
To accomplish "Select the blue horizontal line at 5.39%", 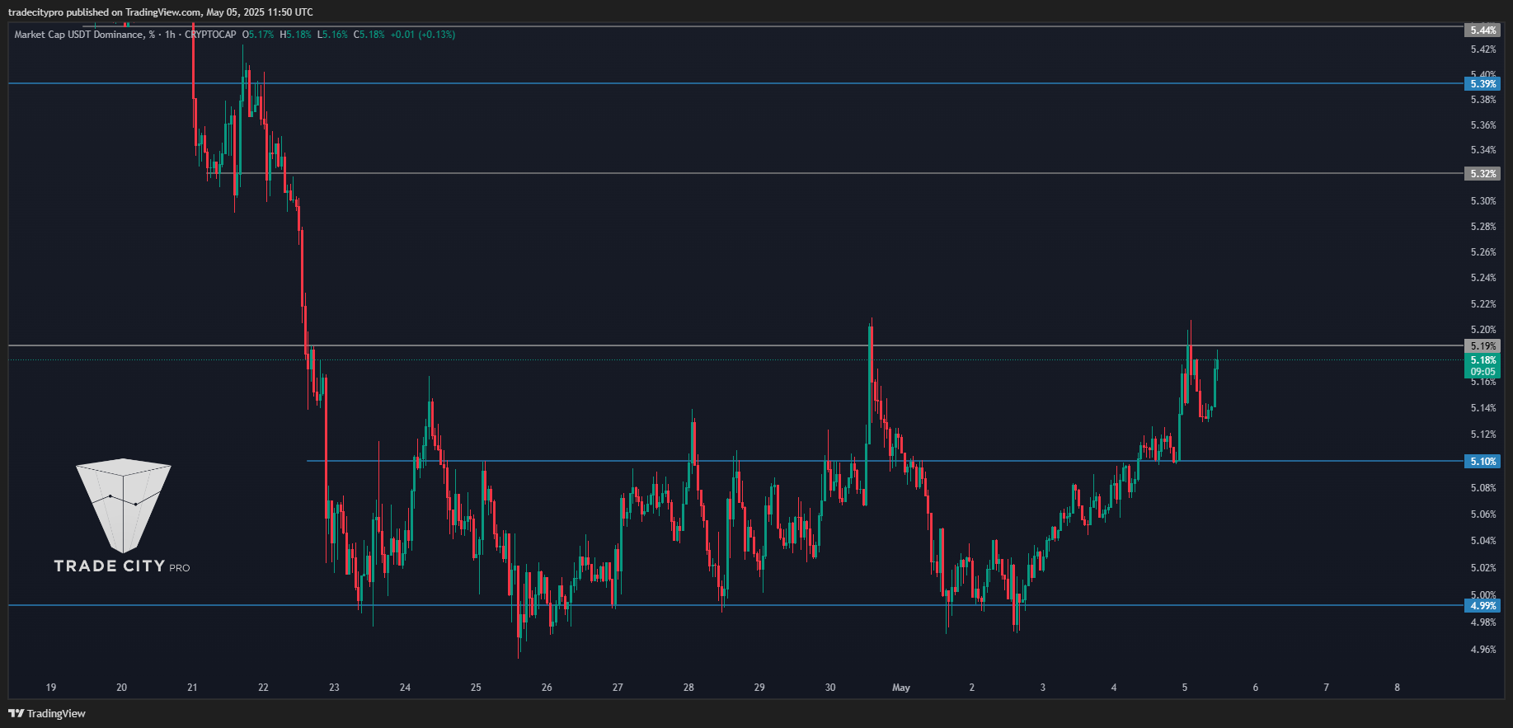I will [736, 83].
